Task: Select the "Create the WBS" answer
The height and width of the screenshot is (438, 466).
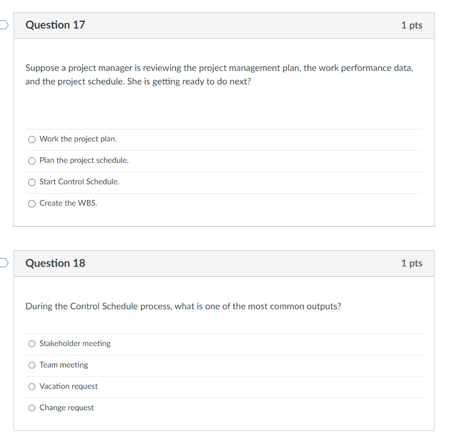Action: pos(32,203)
